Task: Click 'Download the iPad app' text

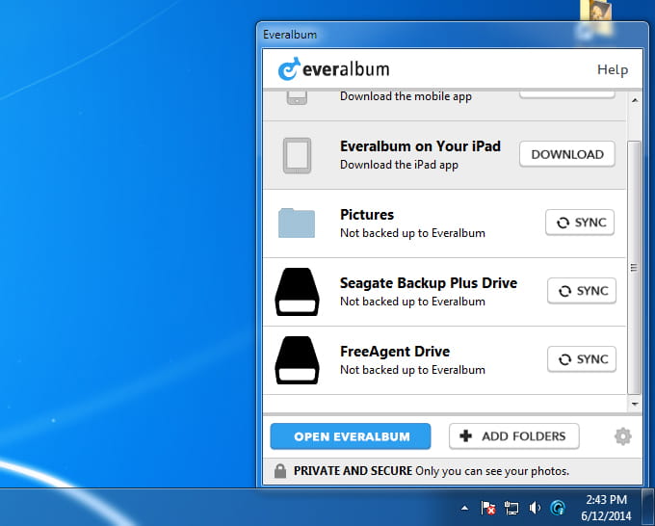Action: (x=399, y=165)
